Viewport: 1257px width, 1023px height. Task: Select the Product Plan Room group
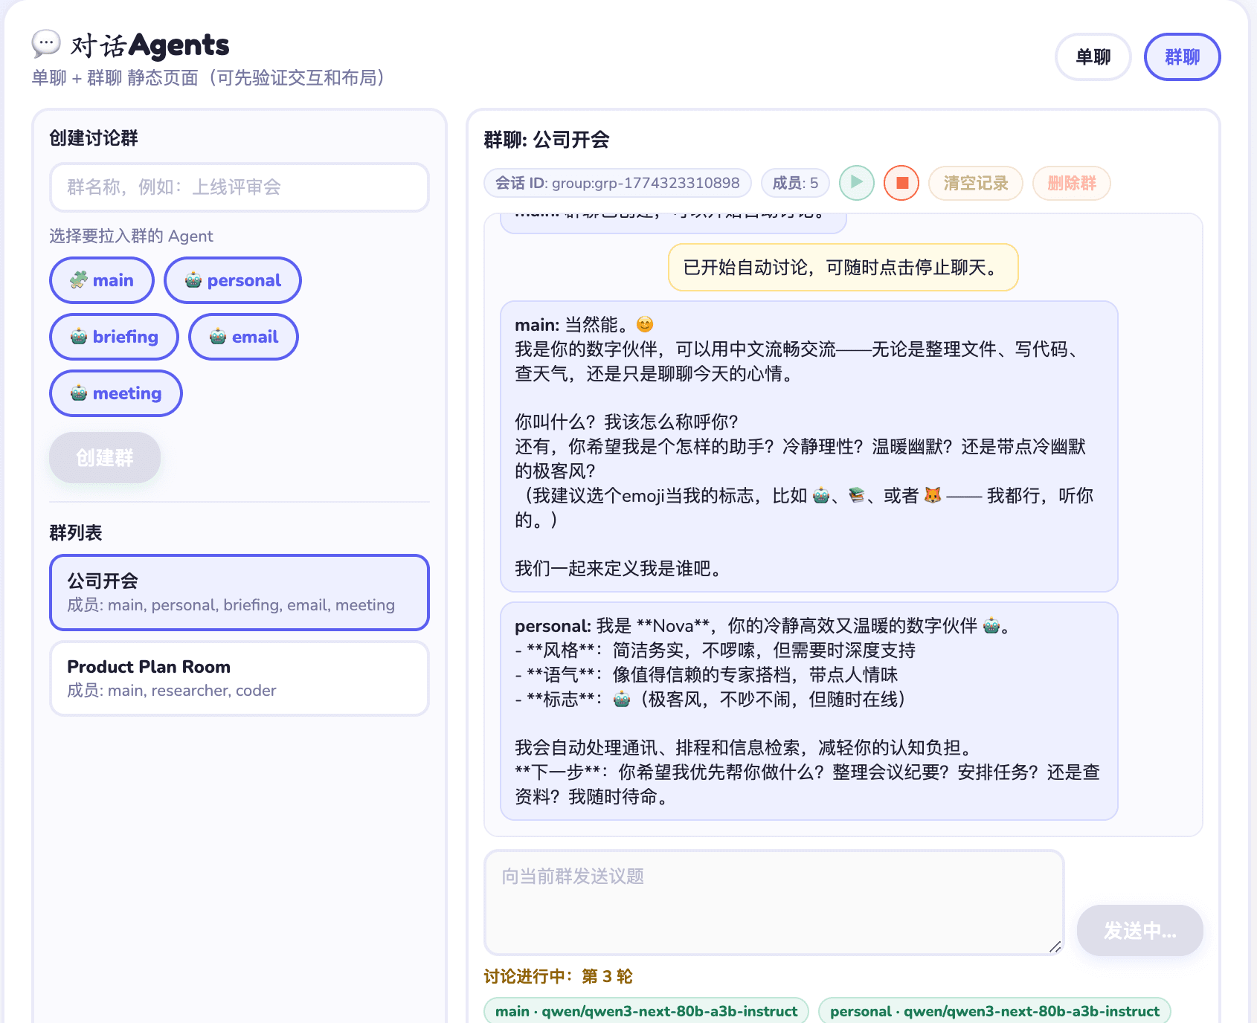coord(239,677)
